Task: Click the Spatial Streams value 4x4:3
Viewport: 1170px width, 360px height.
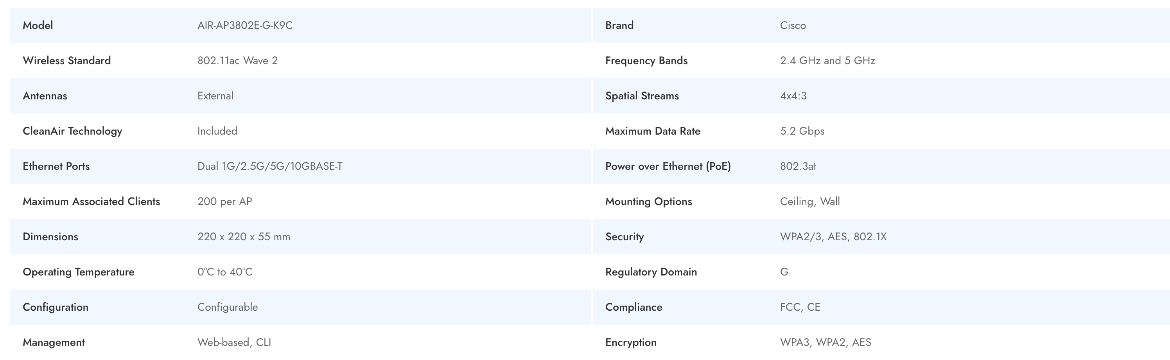Action: click(793, 96)
